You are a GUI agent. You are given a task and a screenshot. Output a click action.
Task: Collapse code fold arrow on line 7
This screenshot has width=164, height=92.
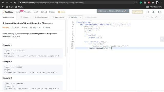tap(74, 35)
